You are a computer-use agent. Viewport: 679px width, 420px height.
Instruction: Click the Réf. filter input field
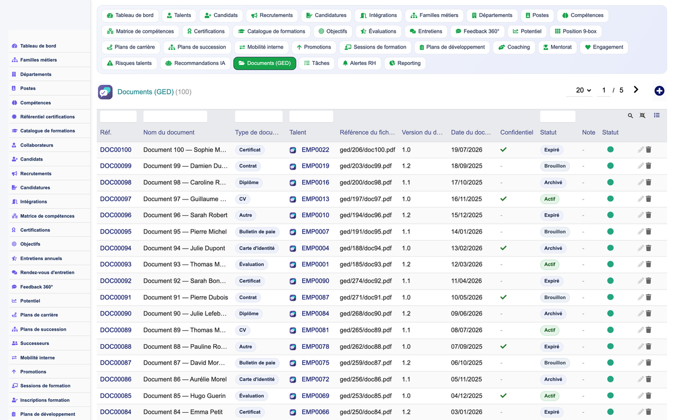click(x=118, y=116)
